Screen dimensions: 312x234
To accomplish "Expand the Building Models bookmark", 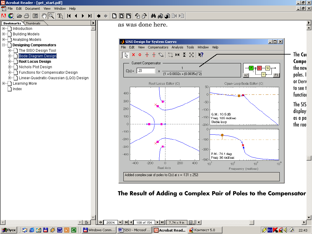I will pyautogui.click(x=4, y=34).
